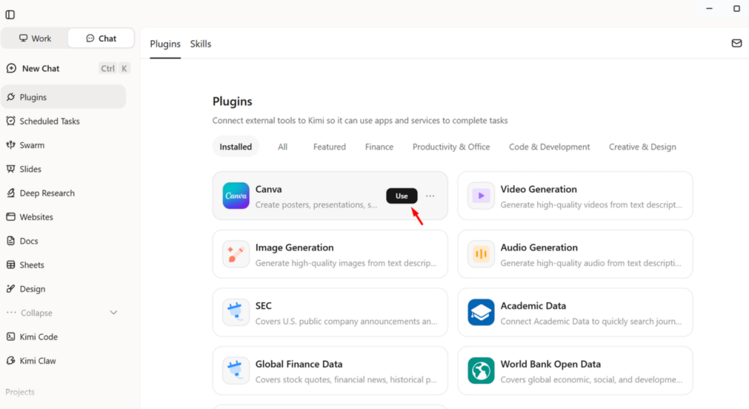The image size is (749, 409).
Task: Click the Kimi Code icon
Action: click(10, 336)
